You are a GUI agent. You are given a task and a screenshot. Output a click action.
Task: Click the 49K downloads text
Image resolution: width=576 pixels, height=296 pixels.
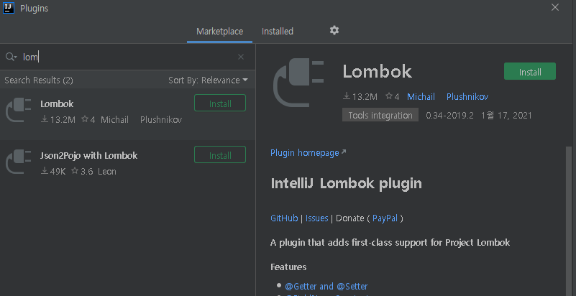pyautogui.click(x=58, y=171)
